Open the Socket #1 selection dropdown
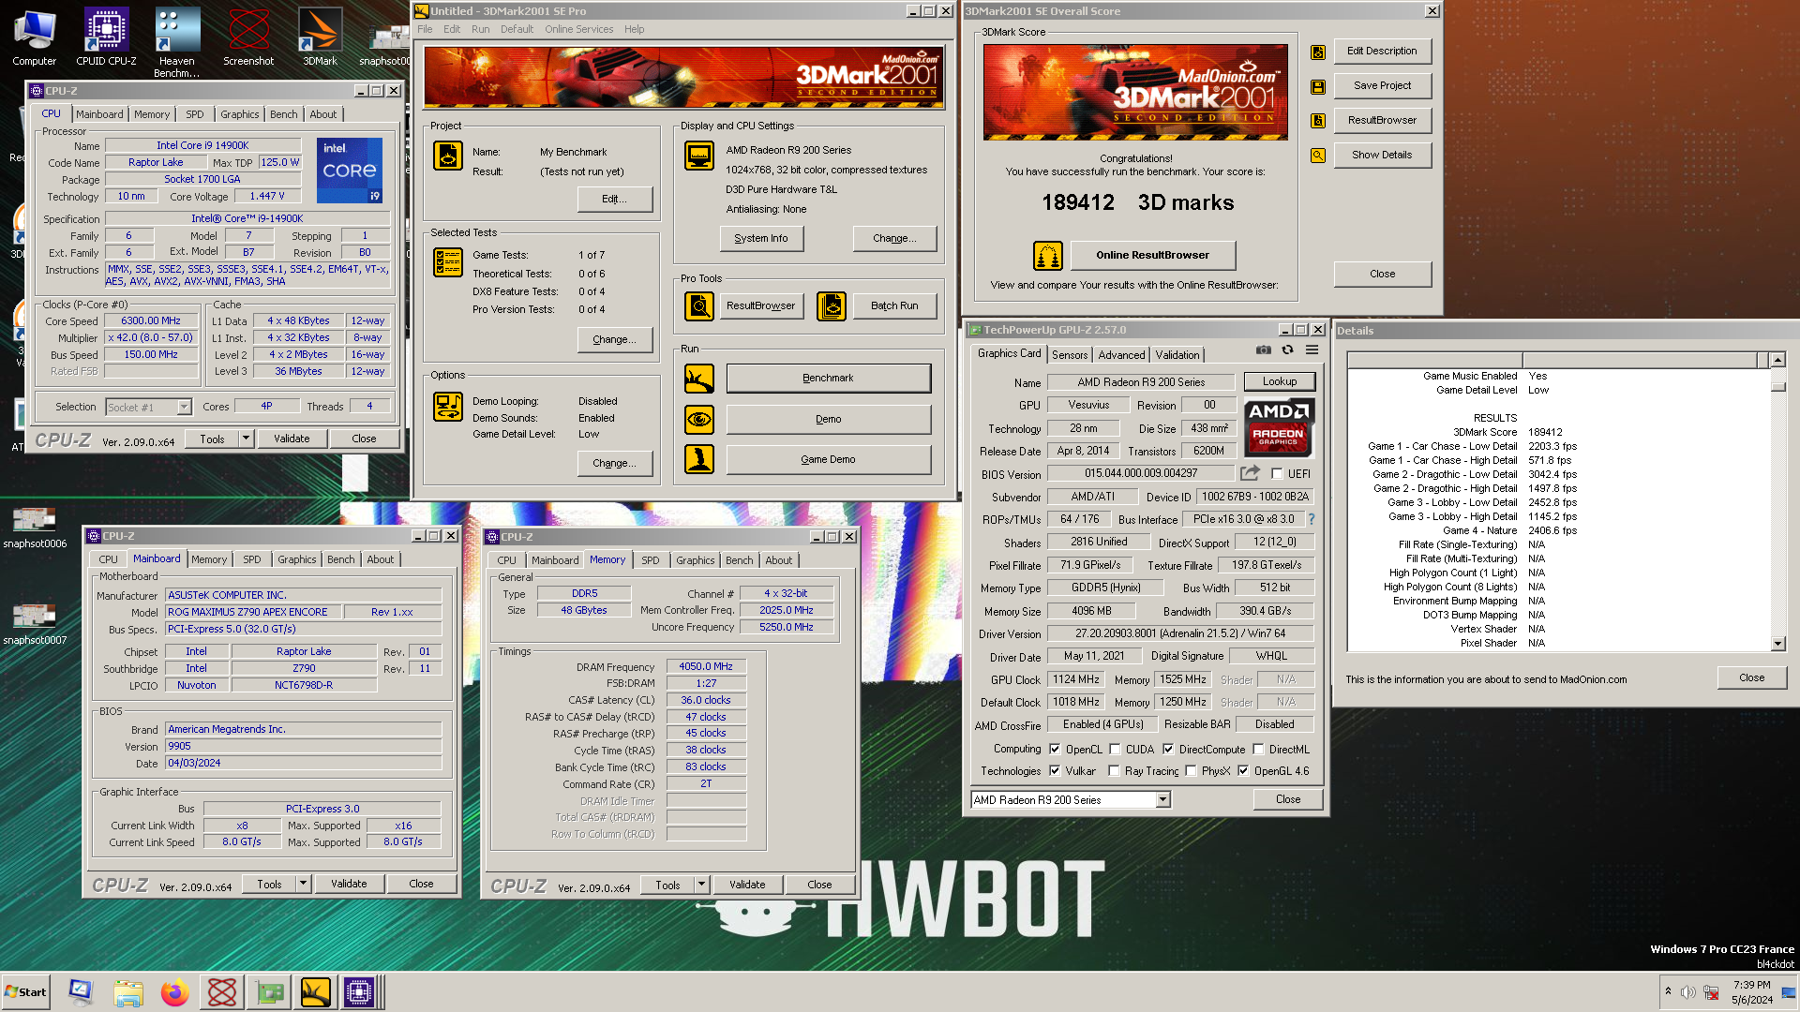Screen dimensions: 1800x1012 point(184,407)
